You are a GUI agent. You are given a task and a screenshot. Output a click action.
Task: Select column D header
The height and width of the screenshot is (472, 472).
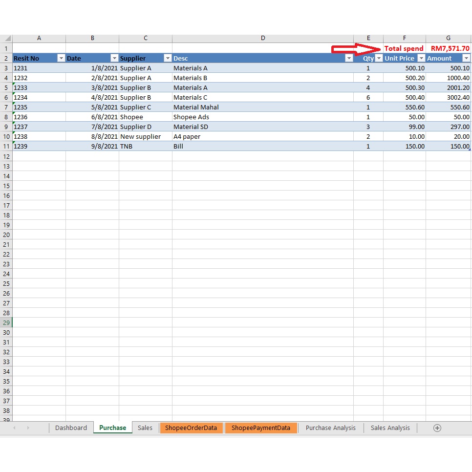[262, 38]
